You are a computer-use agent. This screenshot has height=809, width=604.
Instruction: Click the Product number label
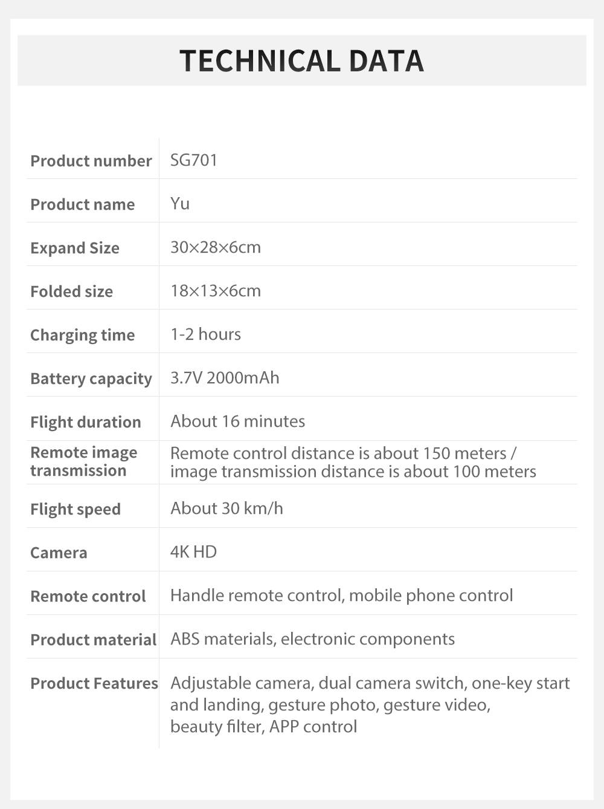coord(91,161)
